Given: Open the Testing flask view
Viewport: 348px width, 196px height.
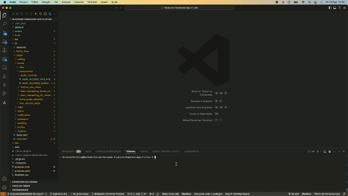Looking at the screenshot, I should [4, 76].
